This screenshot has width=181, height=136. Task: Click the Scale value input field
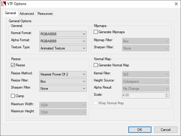pos(143,95)
